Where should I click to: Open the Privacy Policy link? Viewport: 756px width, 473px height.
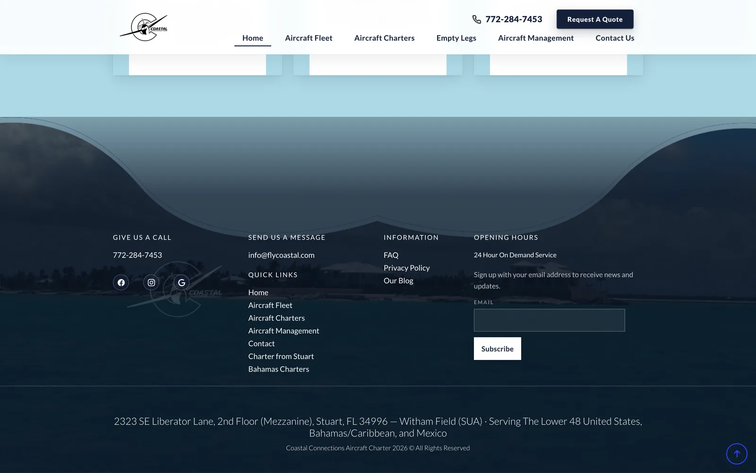tap(406, 268)
